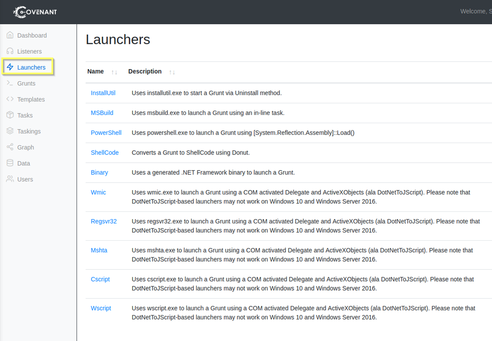Open the InstallUtil launcher
The width and height of the screenshot is (492, 341).
103,93
